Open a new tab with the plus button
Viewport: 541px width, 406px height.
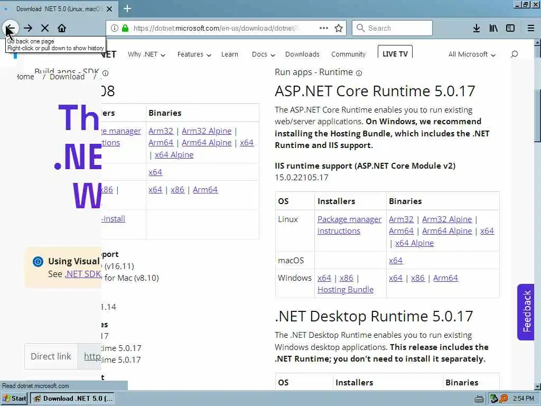(127, 8)
